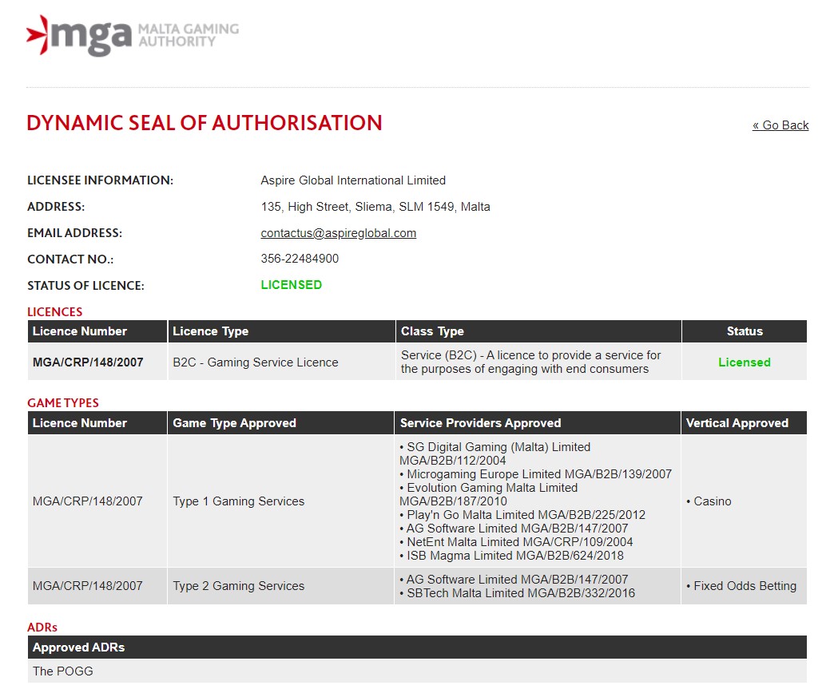Screen dimensions: 834x693
Task: Click the contact number 356-22484900
Action: tap(300, 259)
